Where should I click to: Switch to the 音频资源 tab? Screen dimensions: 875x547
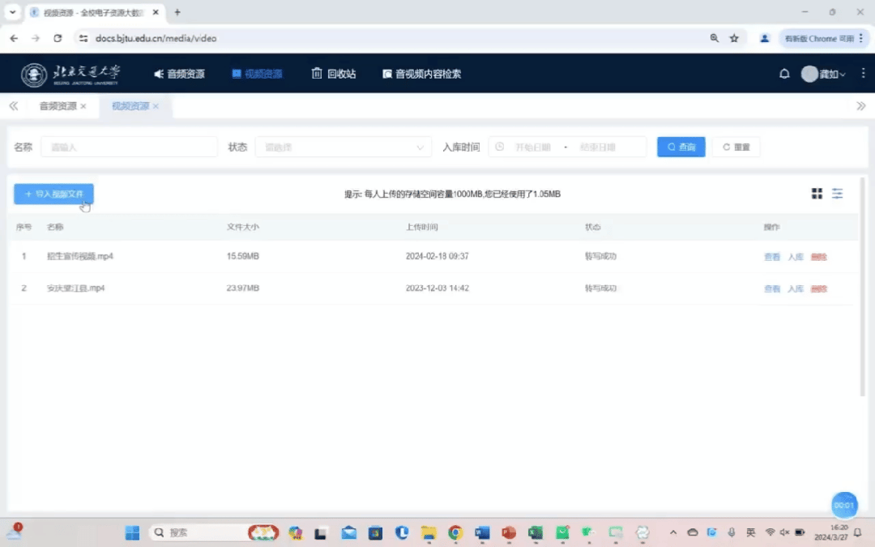tap(58, 106)
